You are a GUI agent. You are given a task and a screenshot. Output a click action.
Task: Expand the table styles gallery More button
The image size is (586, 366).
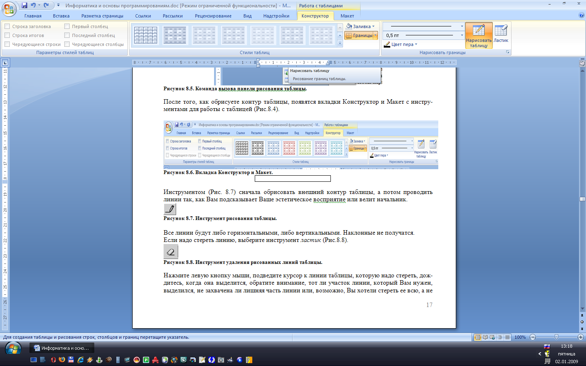click(340, 44)
